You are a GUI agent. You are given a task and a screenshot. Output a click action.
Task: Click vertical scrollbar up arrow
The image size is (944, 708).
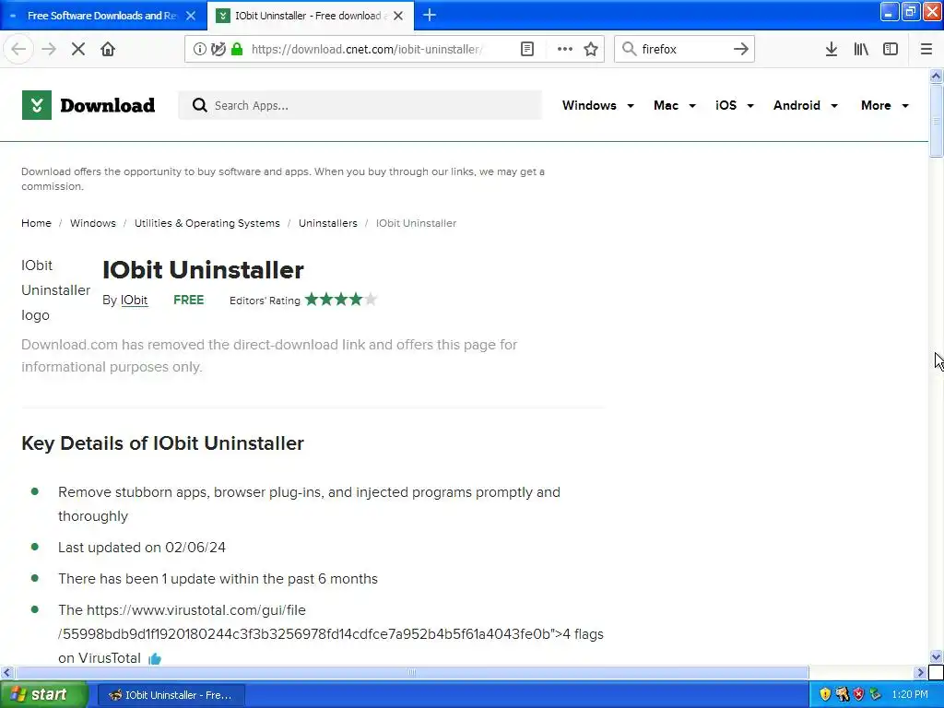tap(936, 76)
